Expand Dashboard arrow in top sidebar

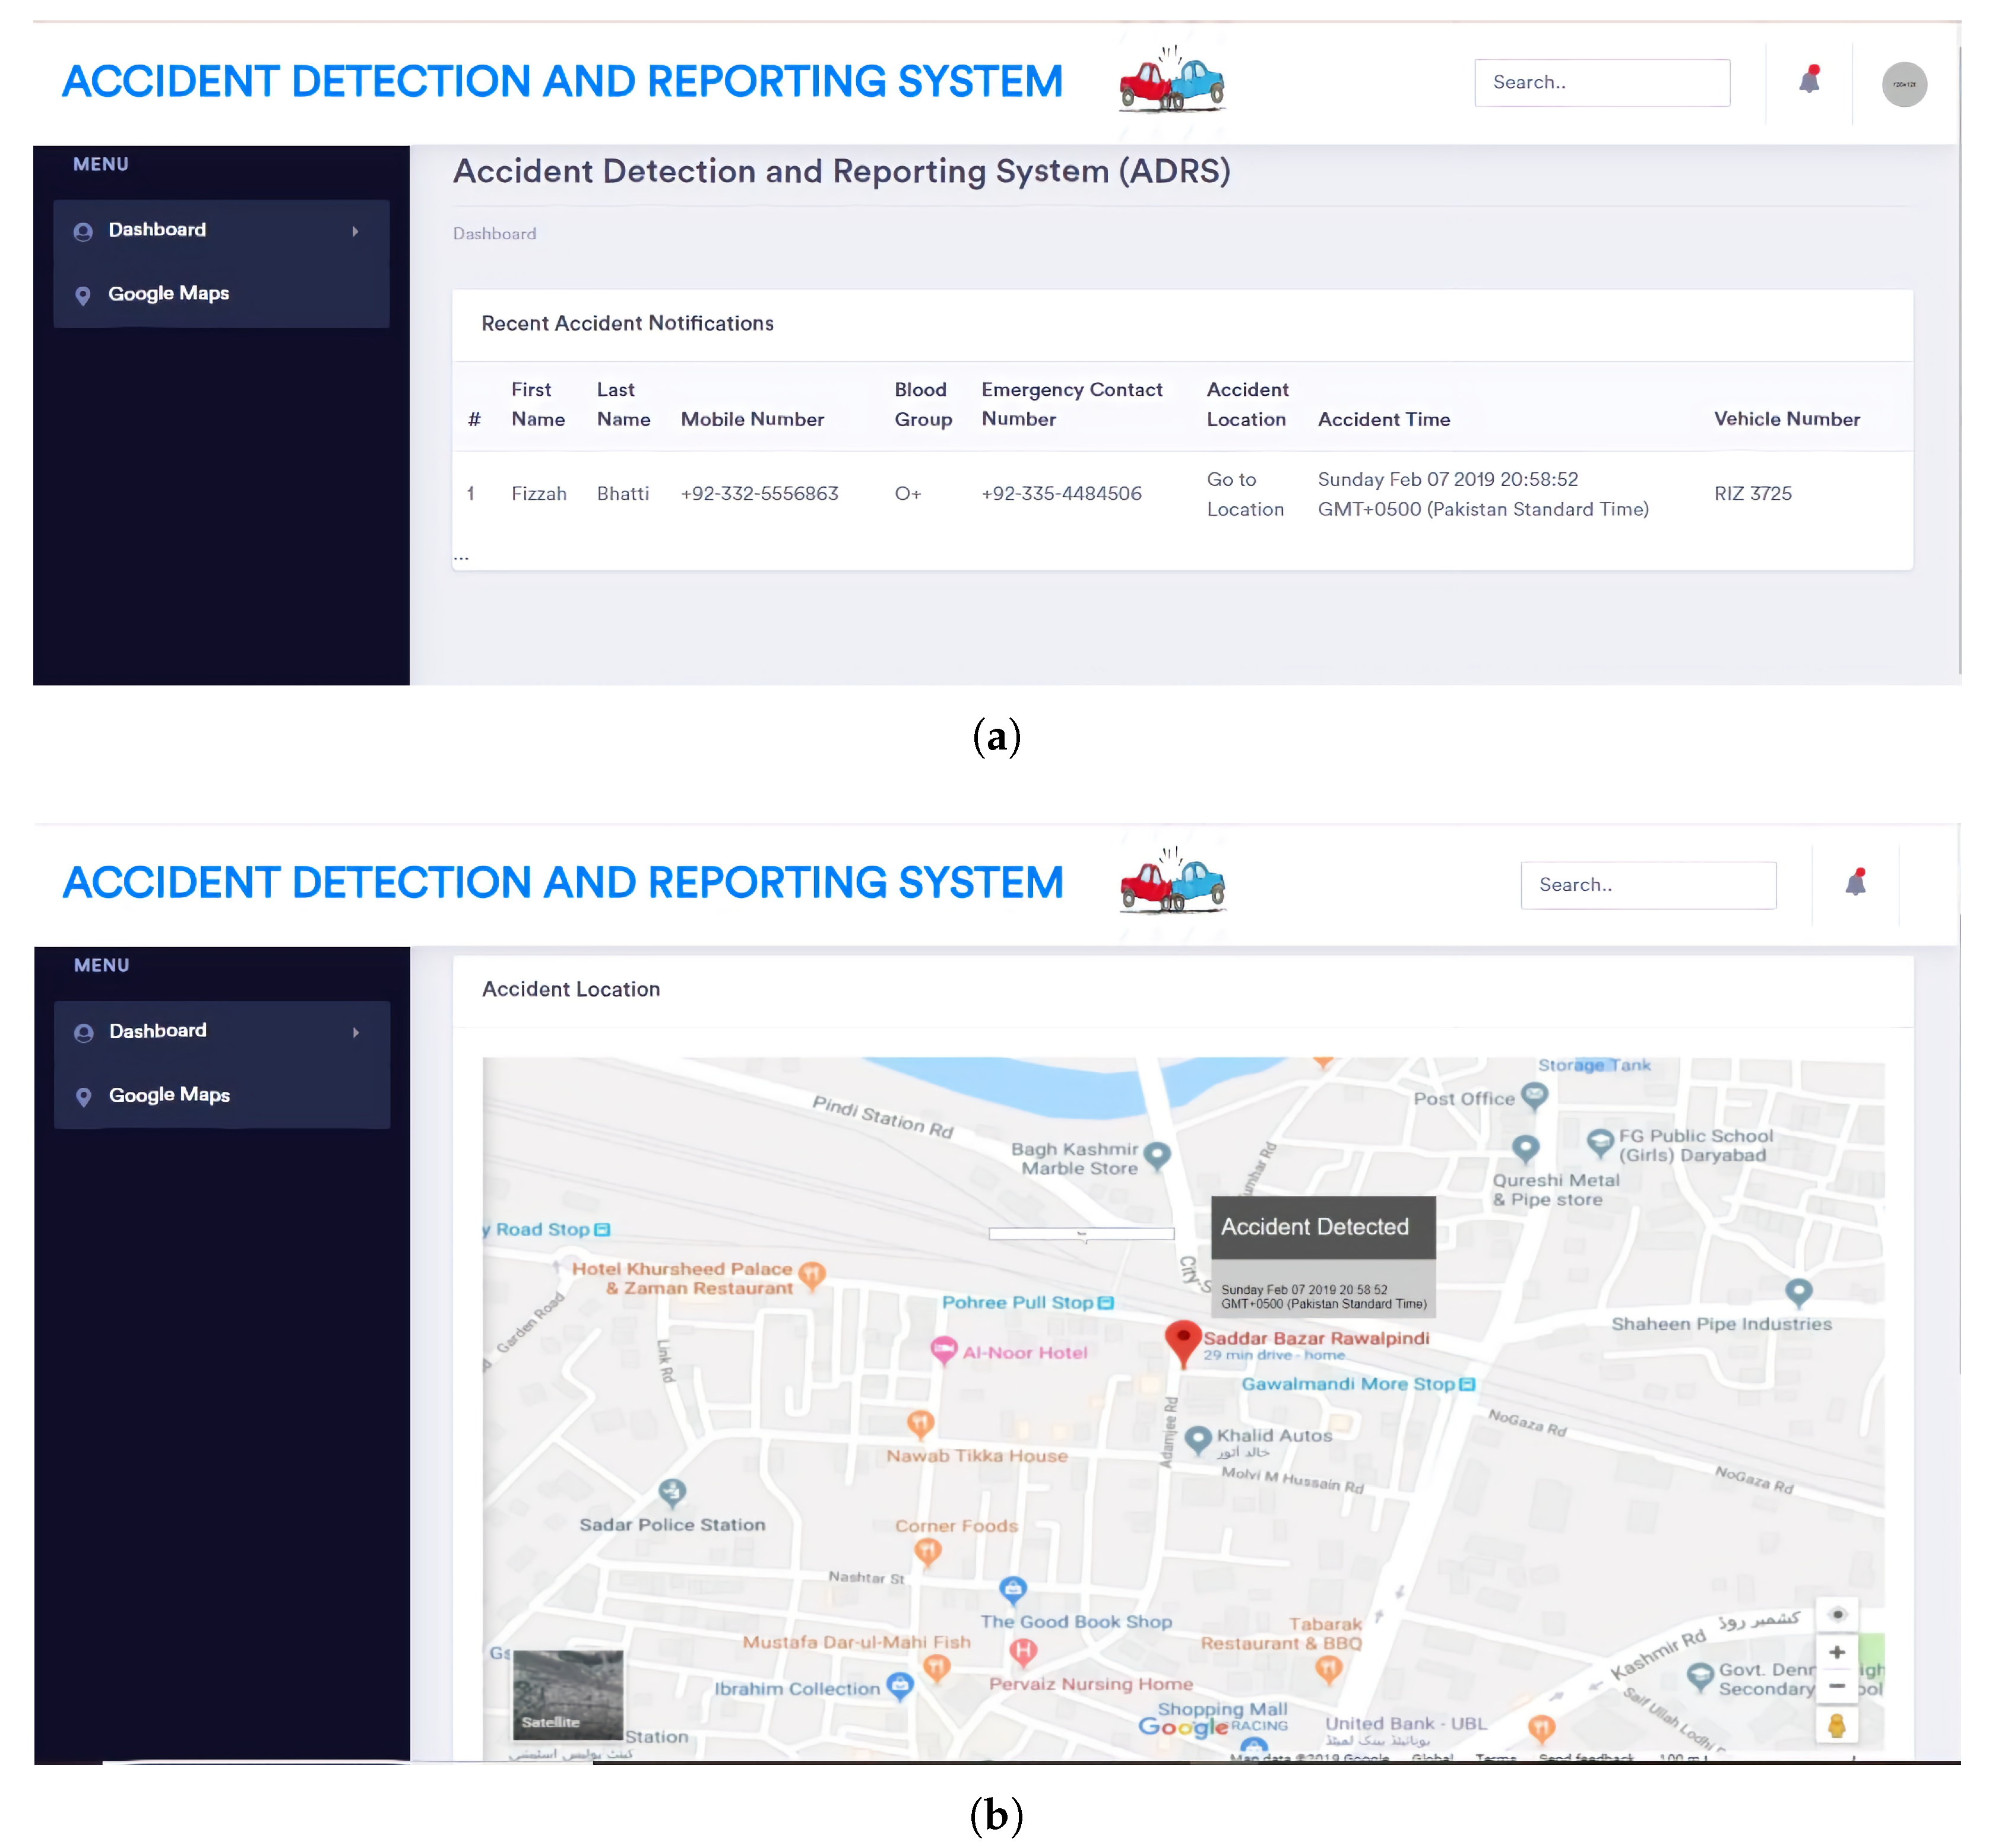355,231
